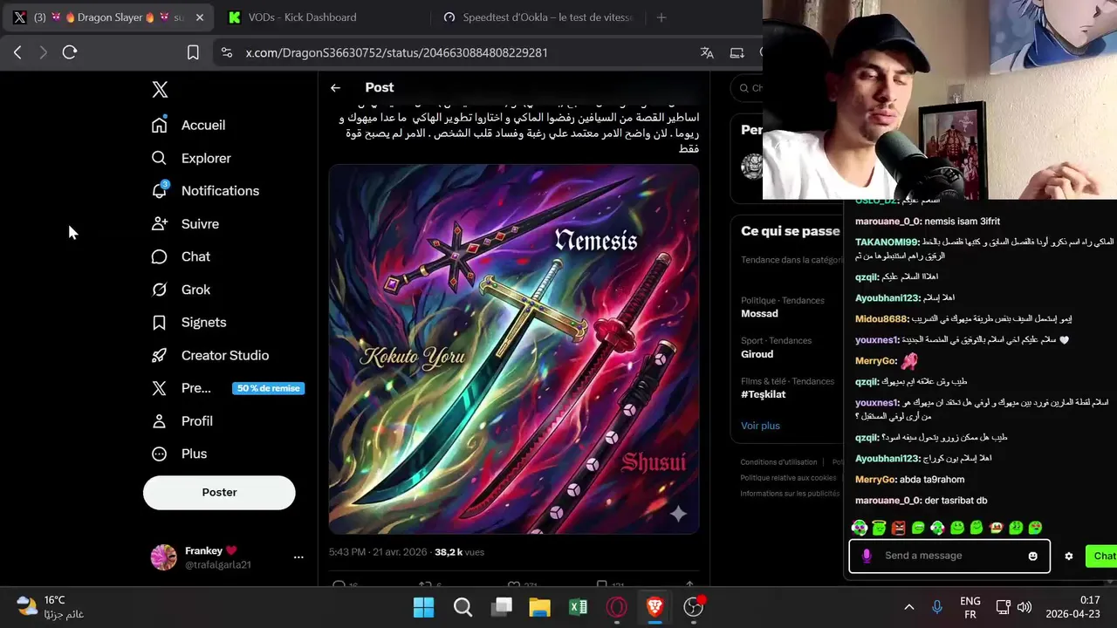This screenshot has height=628, width=1117.
Task: Open Creator Studio
Action: [209, 355]
